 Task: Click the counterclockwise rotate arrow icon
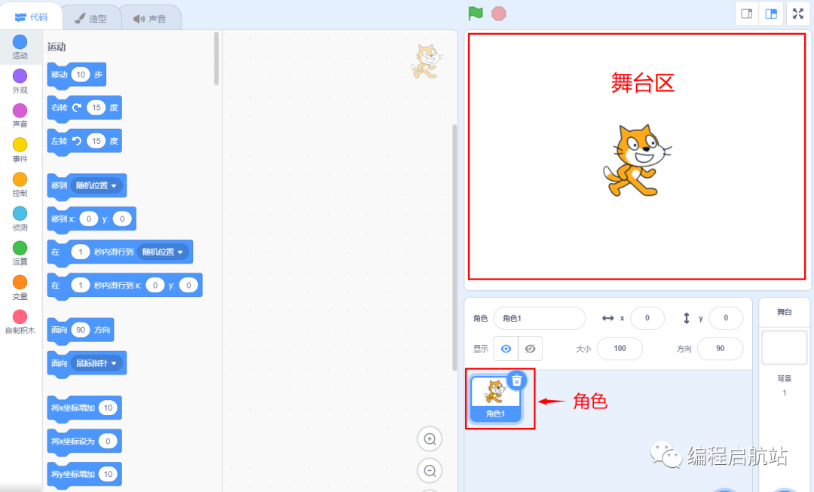(x=77, y=141)
